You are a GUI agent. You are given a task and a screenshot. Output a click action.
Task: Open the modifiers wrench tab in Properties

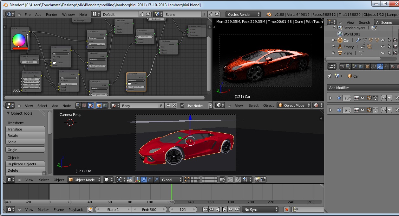(380, 67)
